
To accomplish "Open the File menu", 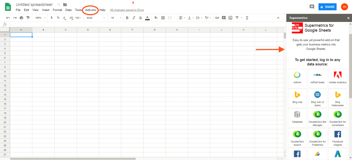I will tap(18, 10).
